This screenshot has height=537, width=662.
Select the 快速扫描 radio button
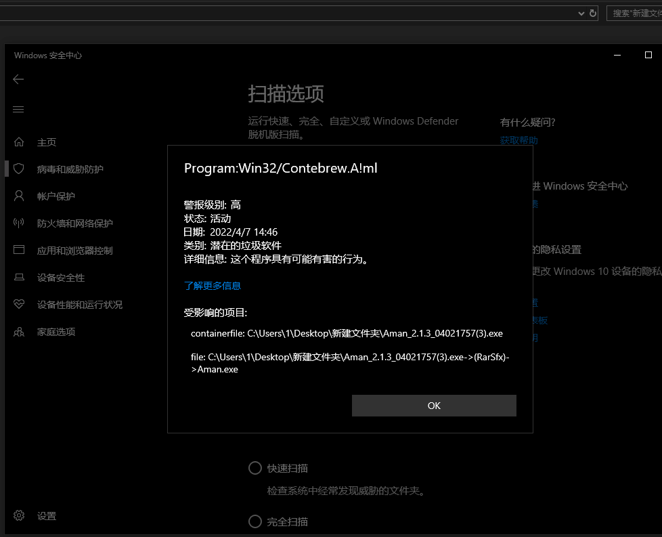[x=255, y=468]
